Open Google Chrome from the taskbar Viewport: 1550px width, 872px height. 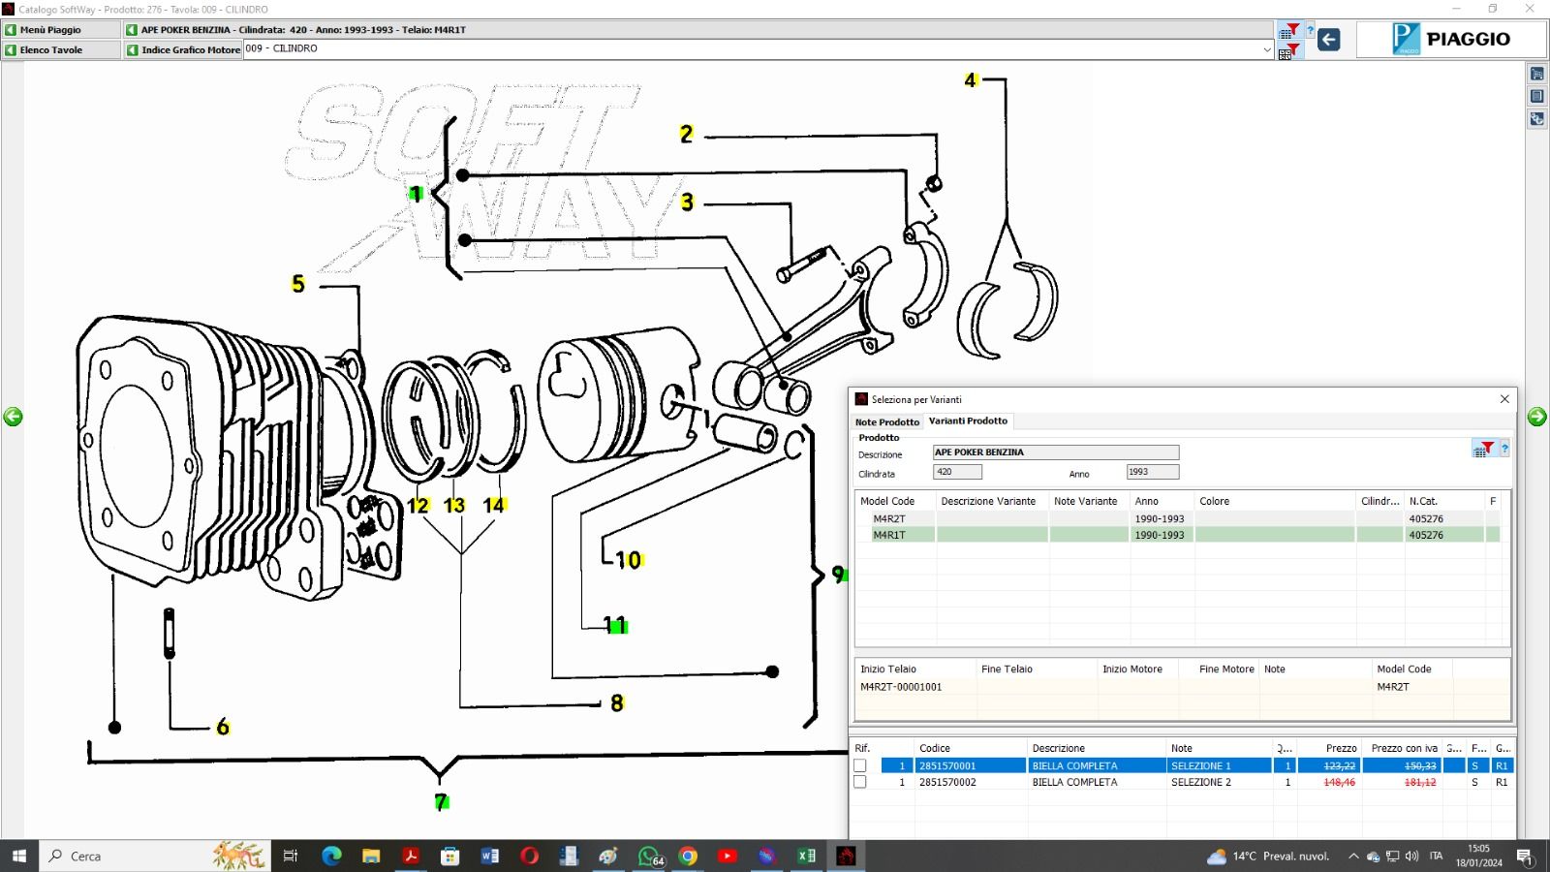pos(688,856)
